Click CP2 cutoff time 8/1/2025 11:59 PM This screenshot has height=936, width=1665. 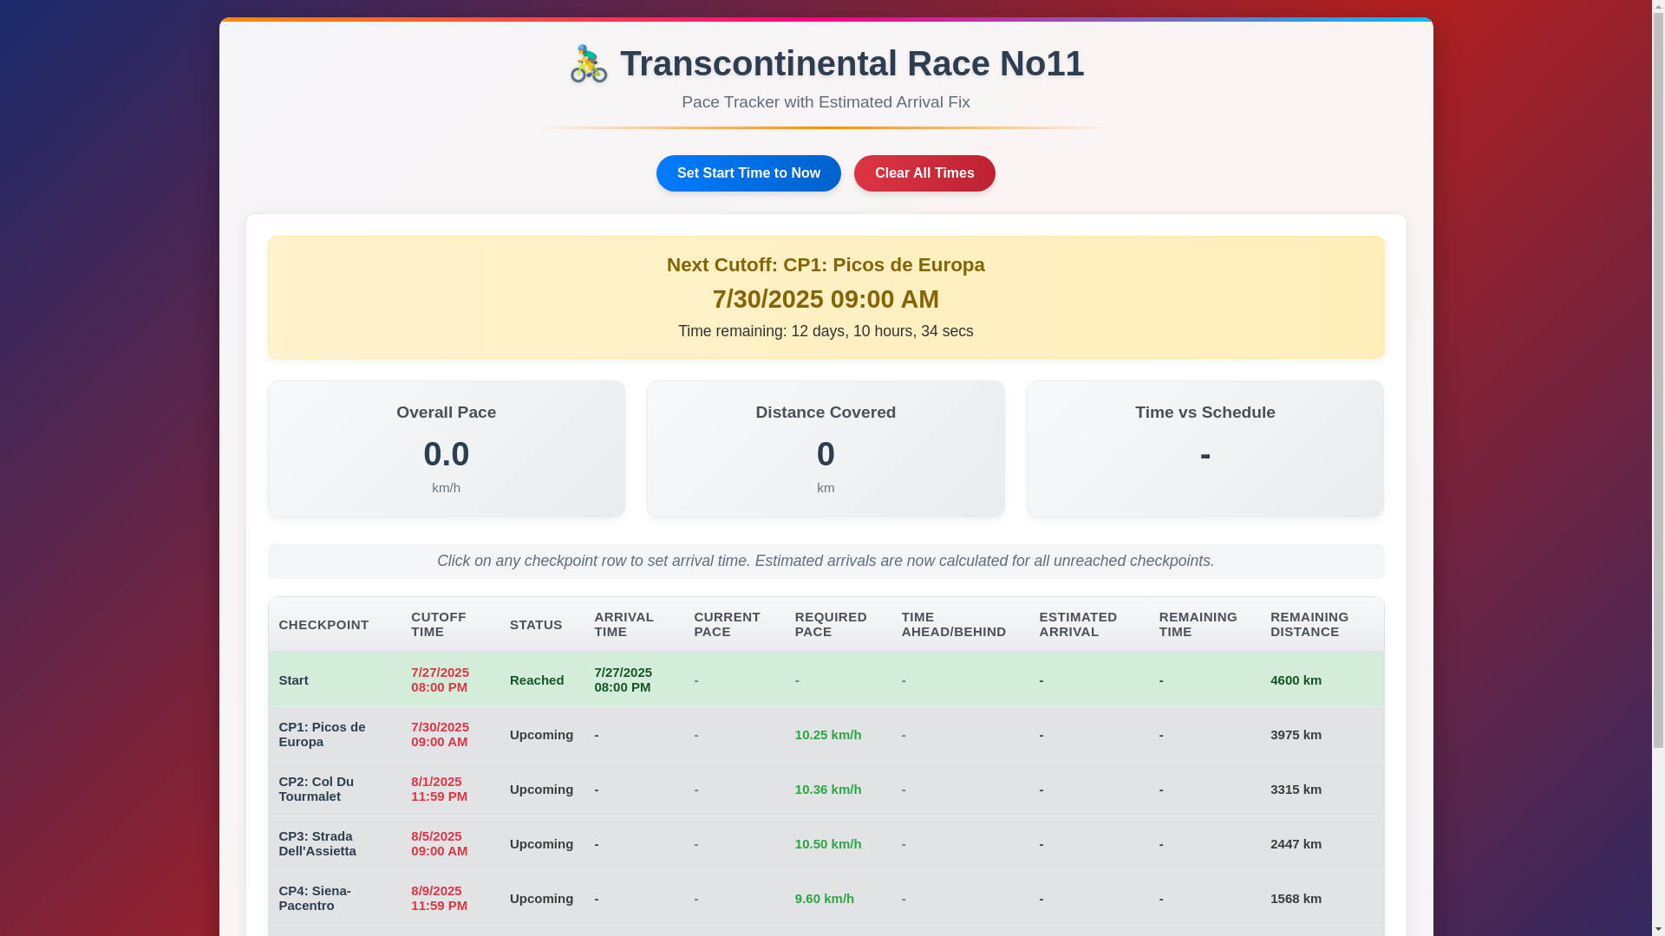439,790
